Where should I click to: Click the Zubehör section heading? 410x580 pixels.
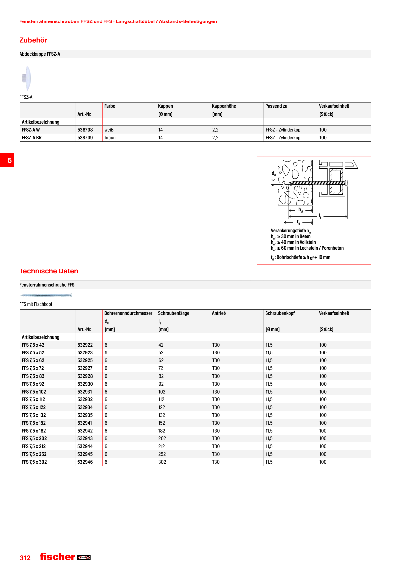[x=33, y=40]
